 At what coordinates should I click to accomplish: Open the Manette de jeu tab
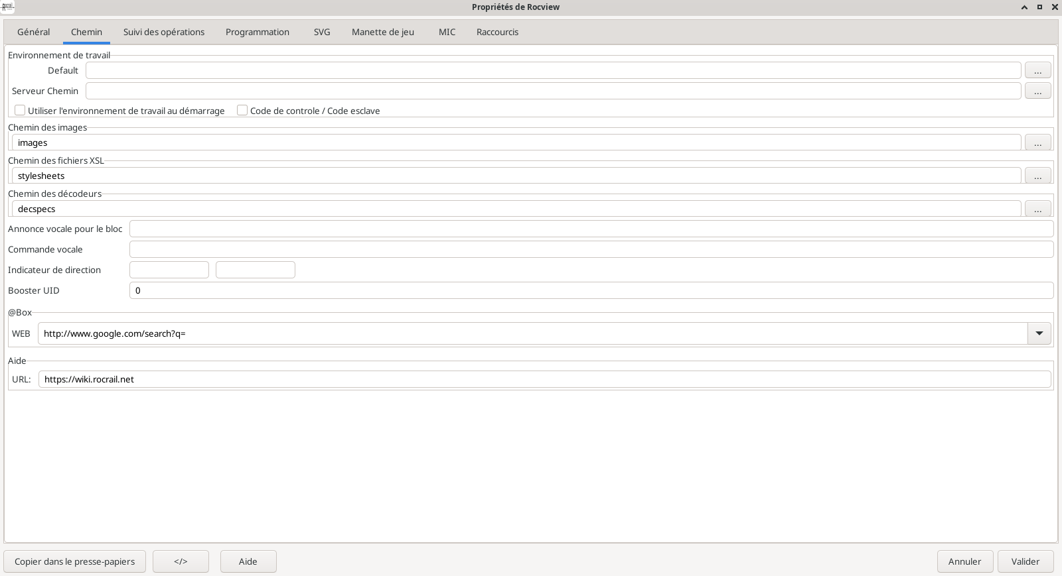point(382,32)
